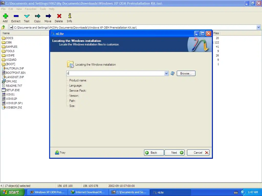Click the Move toolbar icon
This screenshot has height=196, width=262.
[48, 18]
